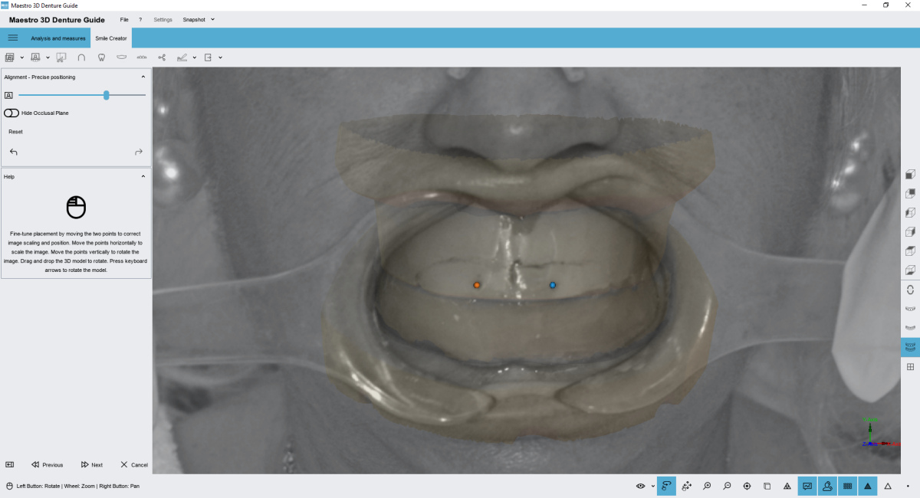This screenshot has width=920, height=498.
Task: Click the perspective box icon in bottom toolbar
Action: coord(767,486)
